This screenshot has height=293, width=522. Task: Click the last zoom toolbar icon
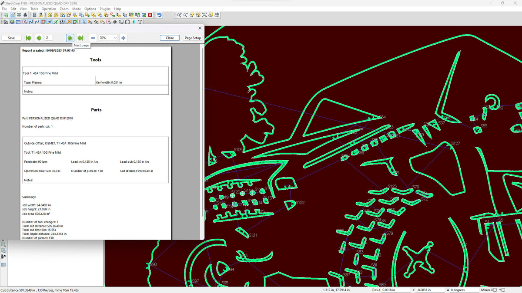pyautogui.click(x=217, y=15)
